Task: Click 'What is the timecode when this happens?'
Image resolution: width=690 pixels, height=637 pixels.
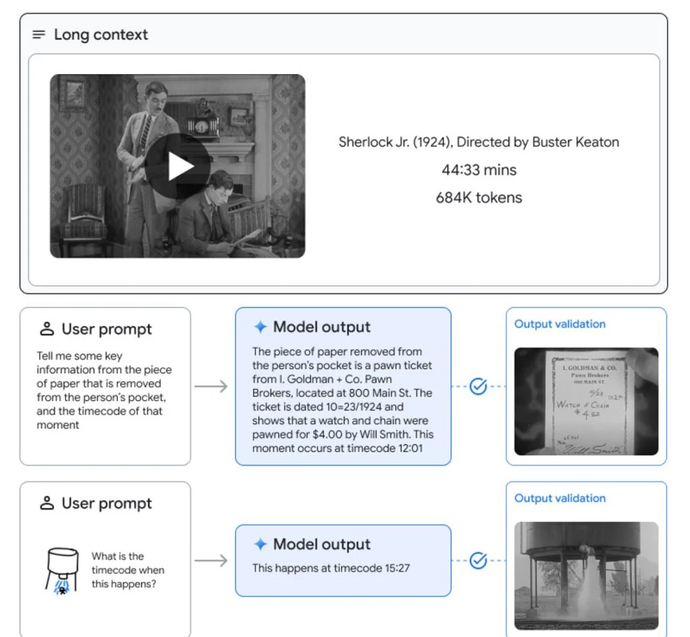Action: tap(128, 570)
